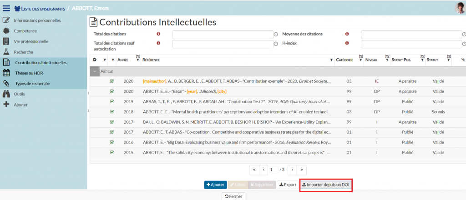Click the filter icon in Référence column

[331, 60]
